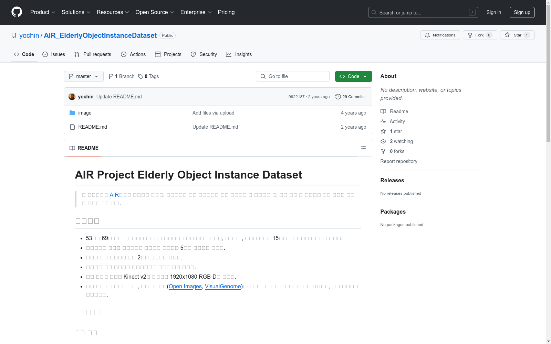This screenshot has width=551, height=344.
Task: Click the eye icon next to watching
Action: click(x=383, y=141)
